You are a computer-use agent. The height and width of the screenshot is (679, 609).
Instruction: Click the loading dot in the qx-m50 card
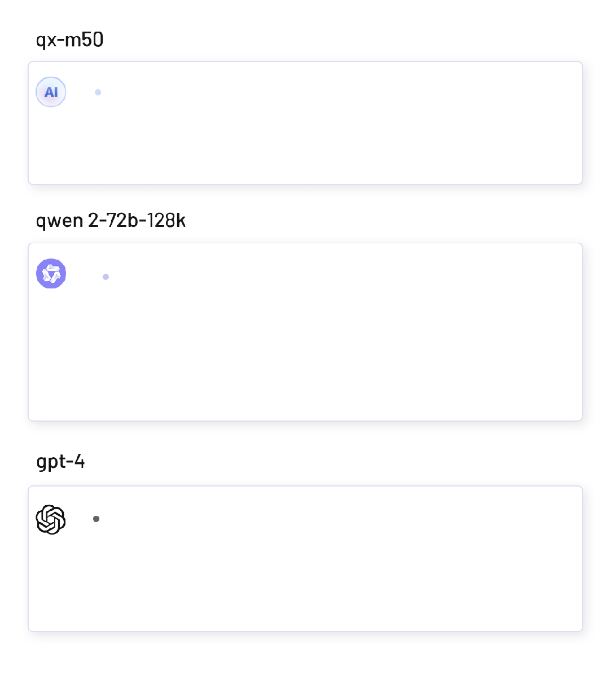click(98, 92)
